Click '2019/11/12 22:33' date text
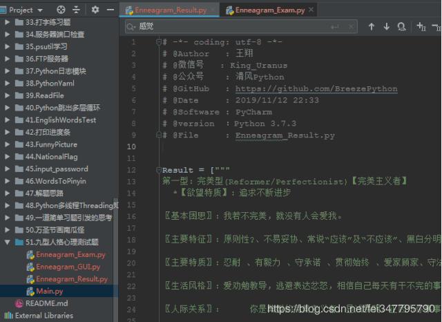 277,100
